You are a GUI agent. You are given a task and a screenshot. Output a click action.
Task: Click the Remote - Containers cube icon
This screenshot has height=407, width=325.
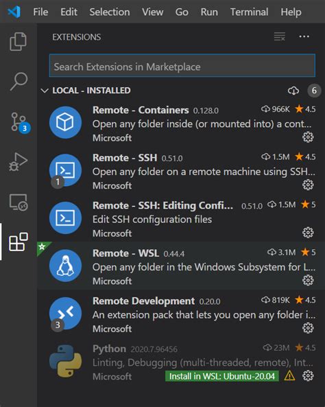(65, 122)
